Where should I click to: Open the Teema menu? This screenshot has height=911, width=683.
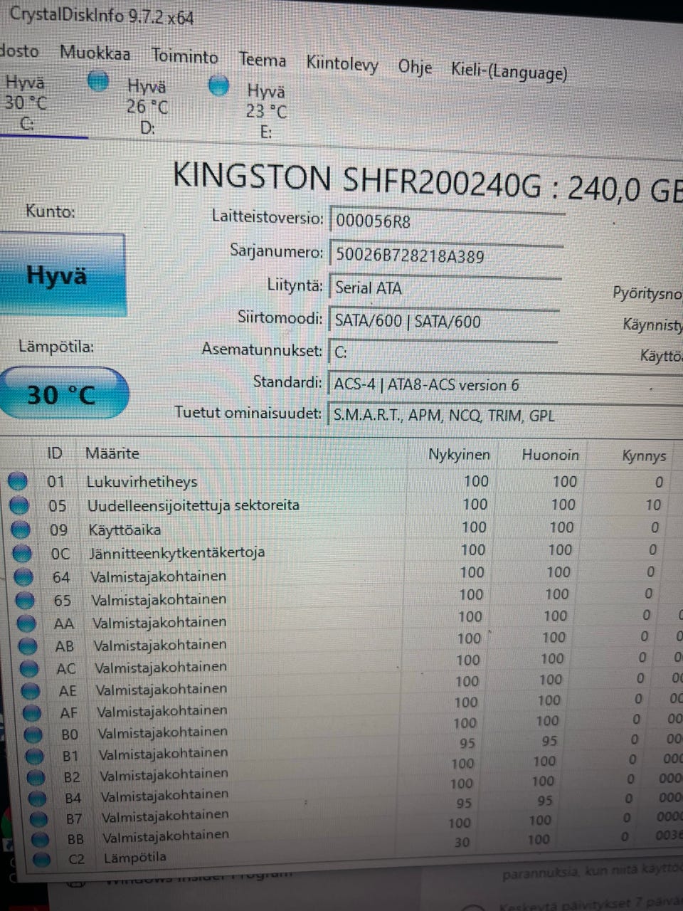click(263, 60)
